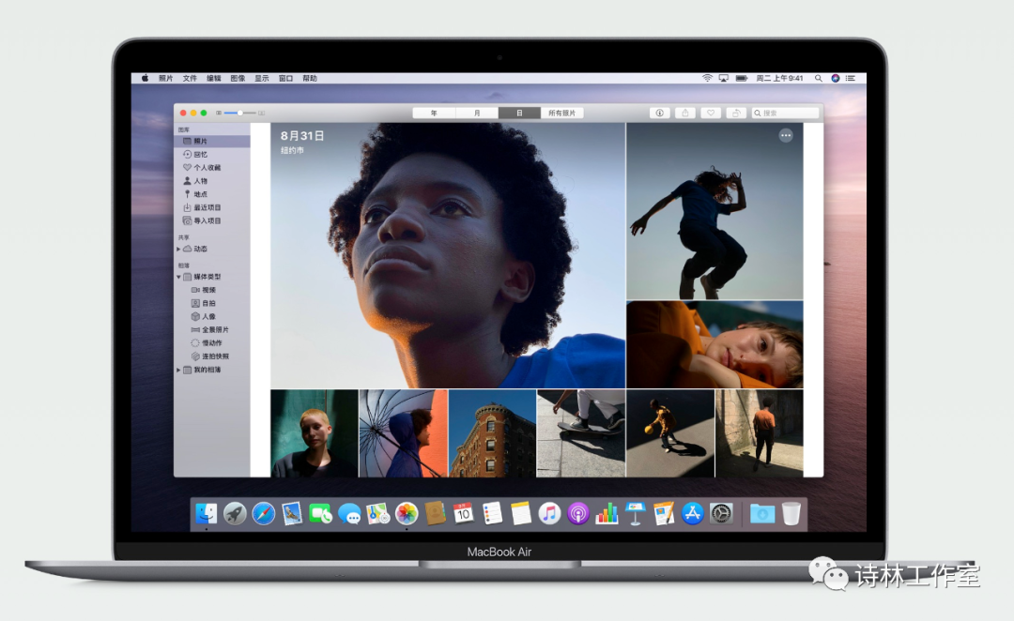
Task: Open 回忆 (Memories) in the sidebar
Action: click(x=195, y=155)
